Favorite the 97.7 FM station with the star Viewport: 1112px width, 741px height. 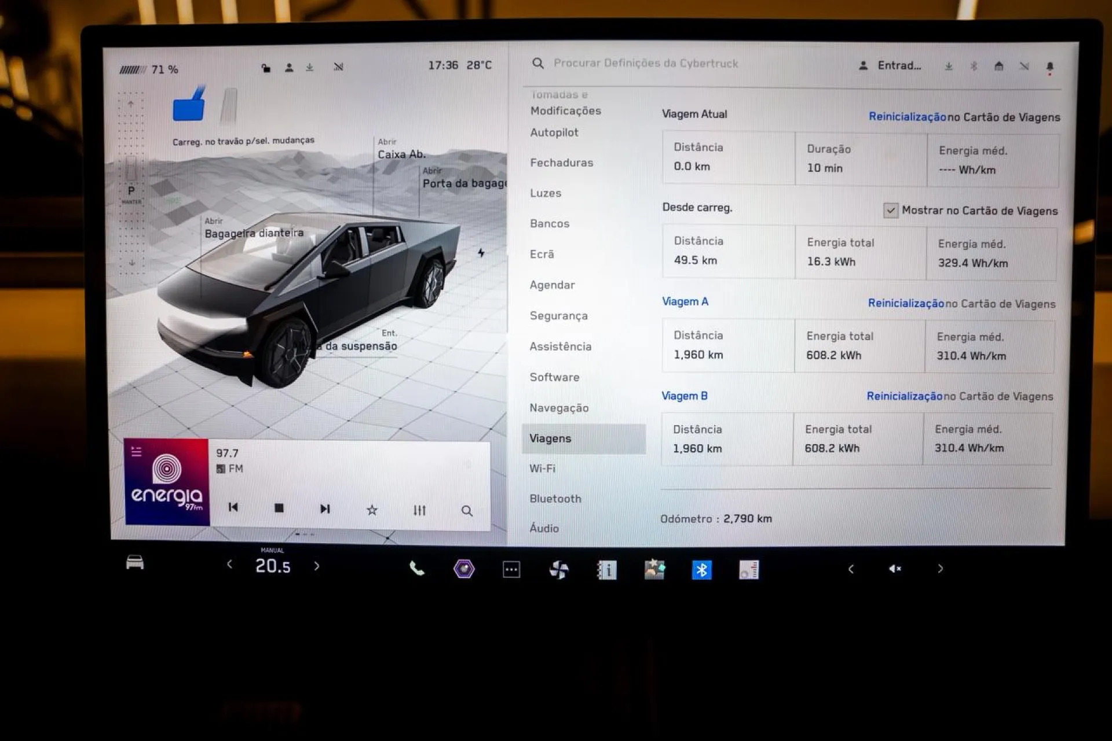(372, 510)
